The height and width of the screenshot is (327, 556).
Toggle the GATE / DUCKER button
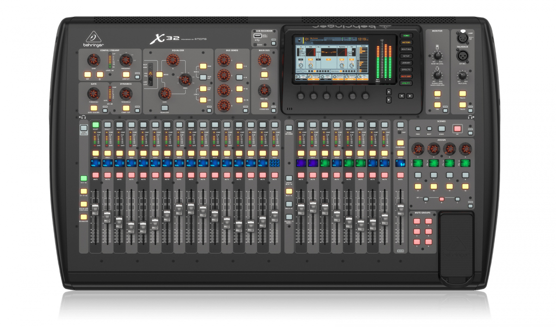pyautogui.click(x=94, y=107)
